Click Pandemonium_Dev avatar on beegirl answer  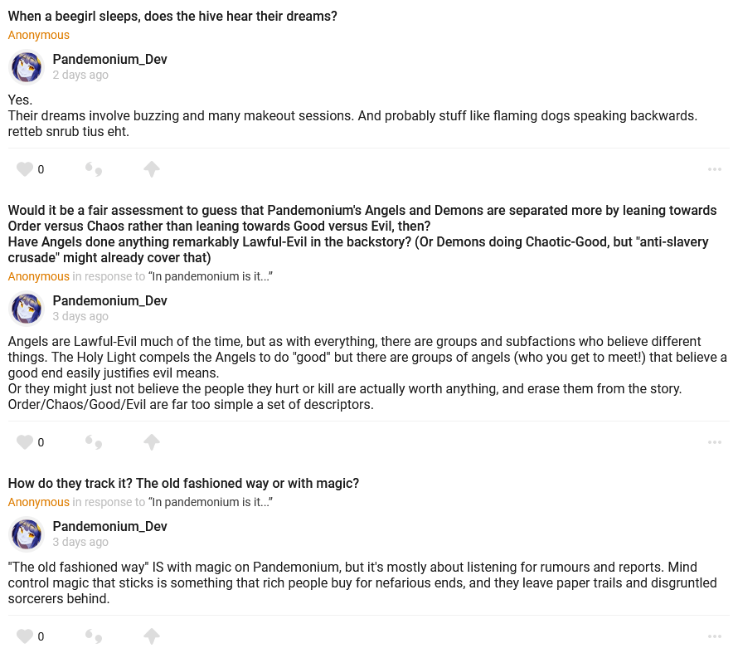[x=27, y=67]
